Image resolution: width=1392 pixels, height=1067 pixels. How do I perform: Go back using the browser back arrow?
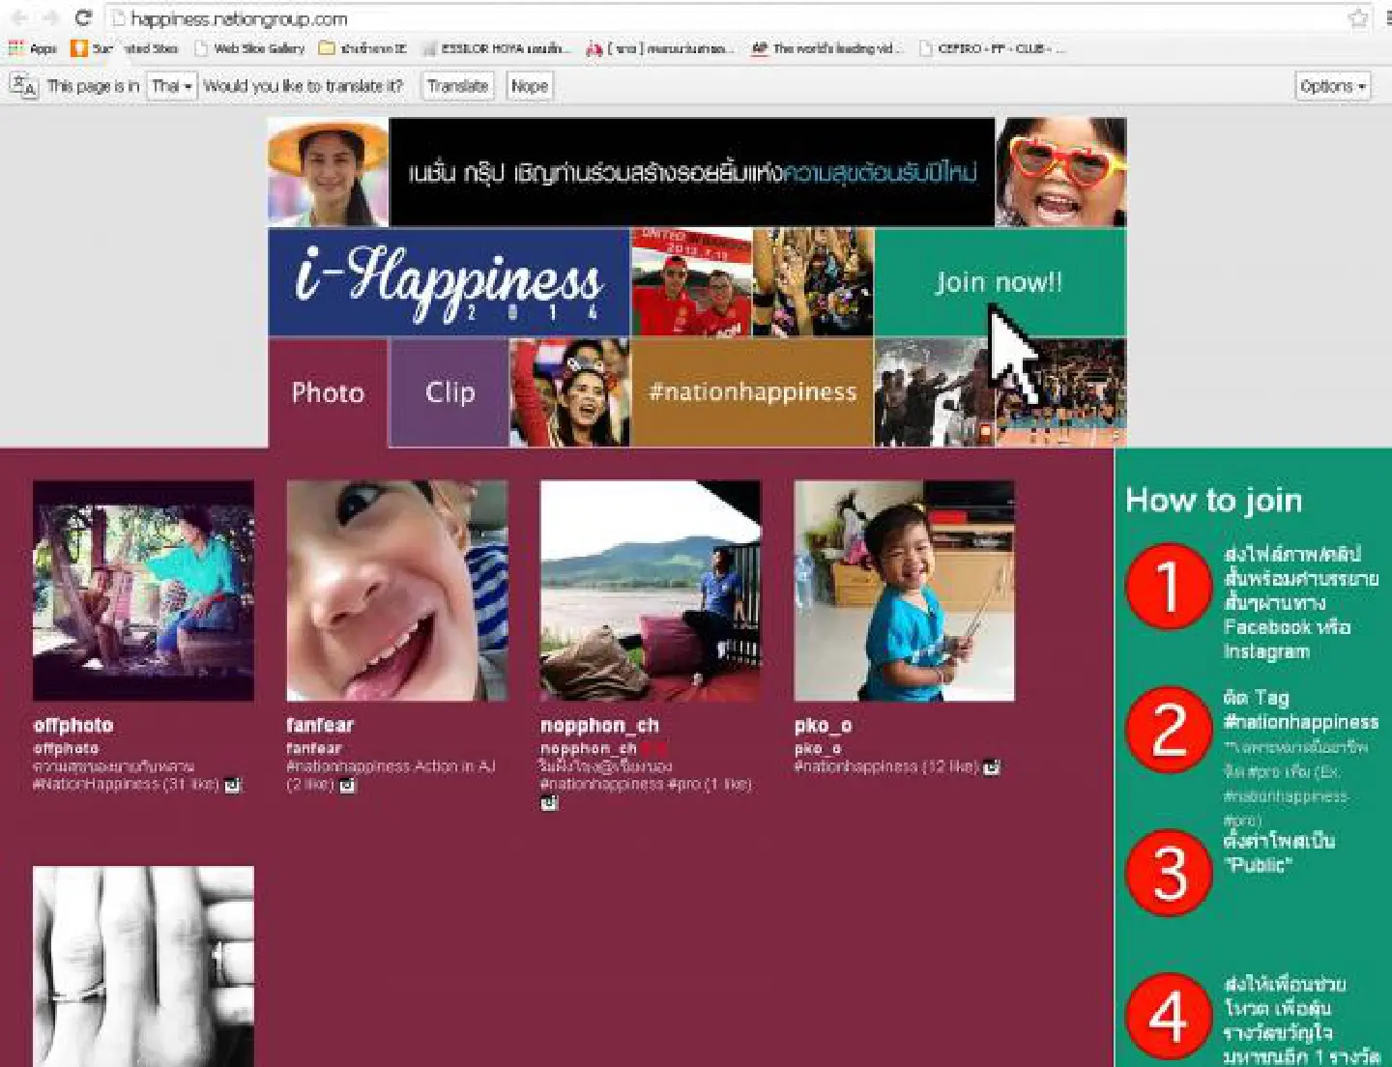(x=18, y=17)
